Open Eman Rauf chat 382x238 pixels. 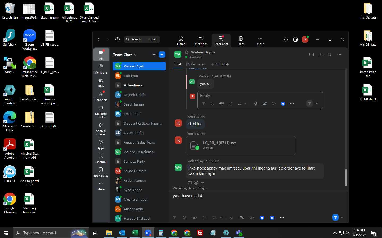pyautogui.click(x=139, y=114)
